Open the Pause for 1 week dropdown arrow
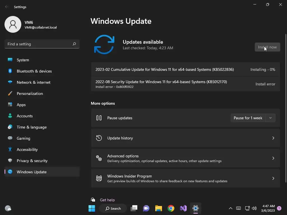Image resolution: width=287 pixels, height=215 pixels. [270, 118]
